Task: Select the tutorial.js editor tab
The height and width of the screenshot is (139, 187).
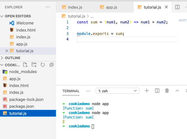Action: pos(153,7)
